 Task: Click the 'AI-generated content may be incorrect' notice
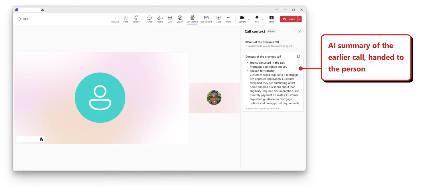pyautogui.click(x=263, y=108)
